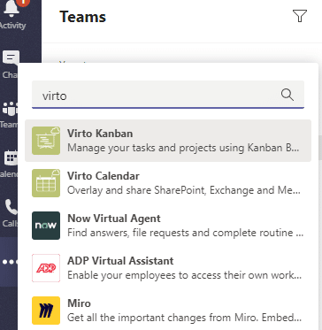The image size is (322, 330).
Task: Select the Virto Calendar title text
Action: (x=103, y=176)
